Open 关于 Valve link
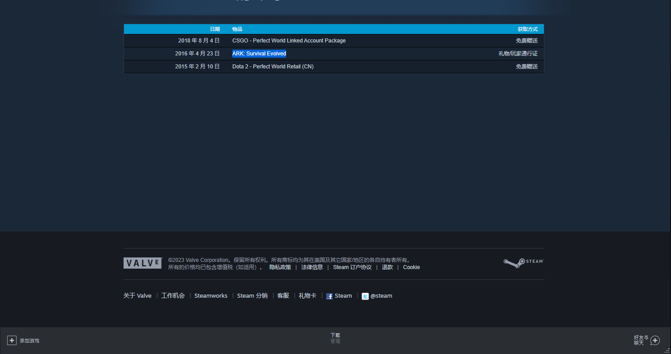The height and width of the screenshot is (354, 671). pos(137,296)
